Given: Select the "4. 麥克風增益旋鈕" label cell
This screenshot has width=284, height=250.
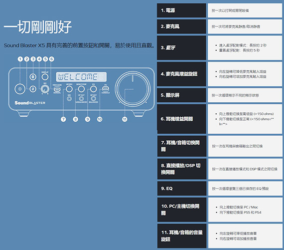Looking at the screenshot, I should pyautogui.click(x=181, y=74).
